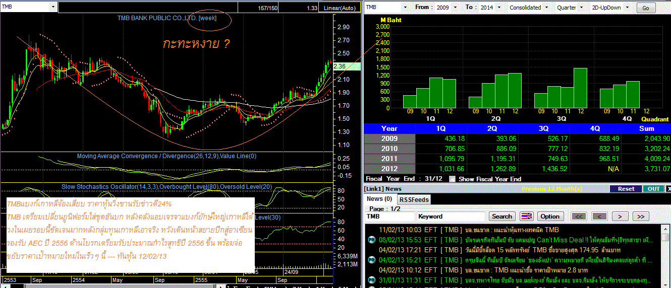The width and height of the screenshot is (671, 288).
Task: Click the Search button
Action: pos(501,216)
